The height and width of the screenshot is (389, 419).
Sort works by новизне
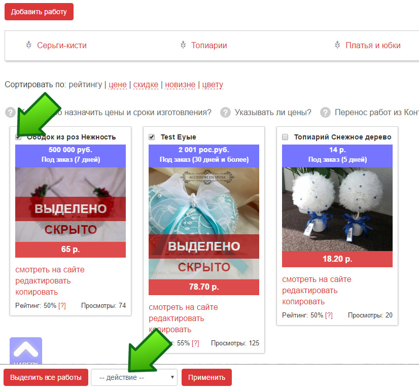point(180,84)
